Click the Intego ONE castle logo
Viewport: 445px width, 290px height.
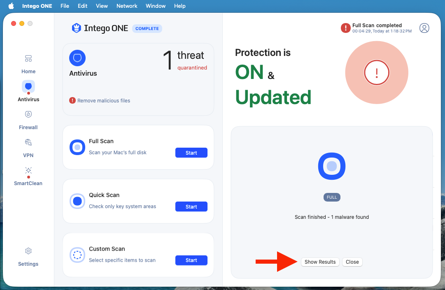pos(76,28)
